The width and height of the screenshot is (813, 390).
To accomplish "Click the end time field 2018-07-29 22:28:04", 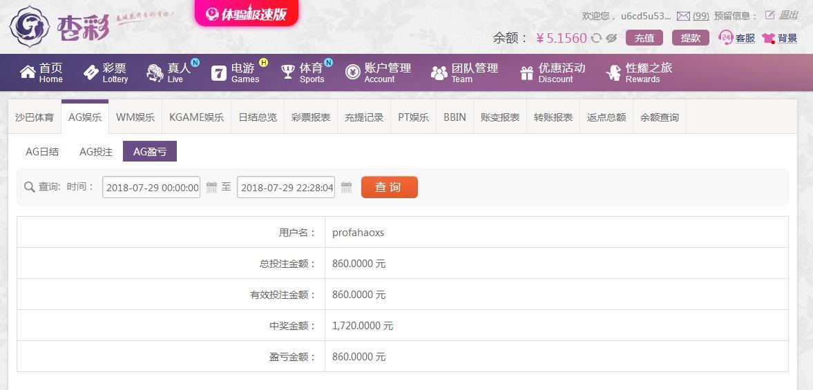I will [x=286, y=187].
